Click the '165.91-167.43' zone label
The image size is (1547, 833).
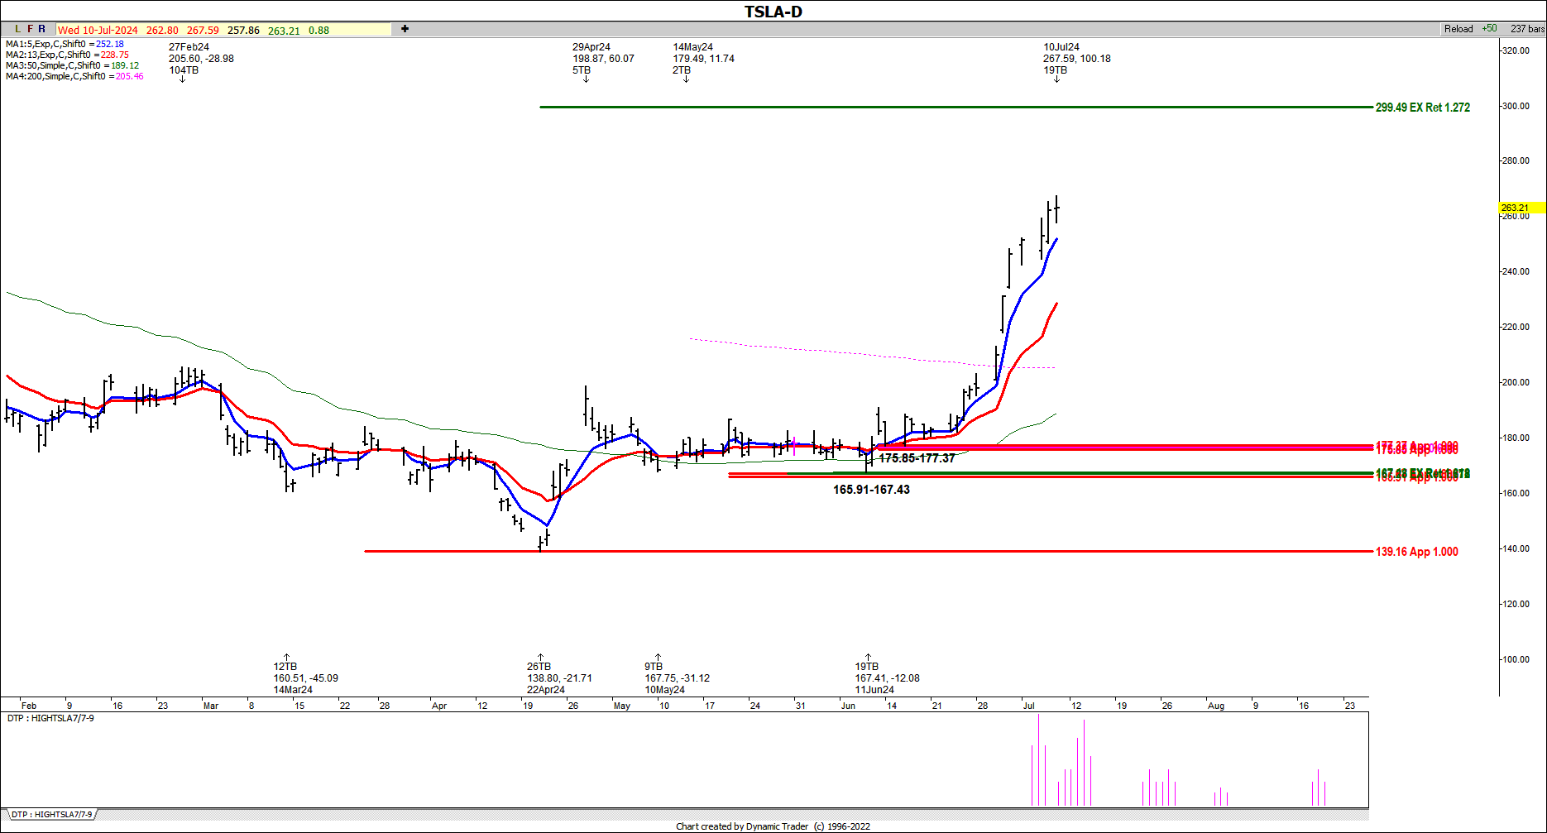871,490
